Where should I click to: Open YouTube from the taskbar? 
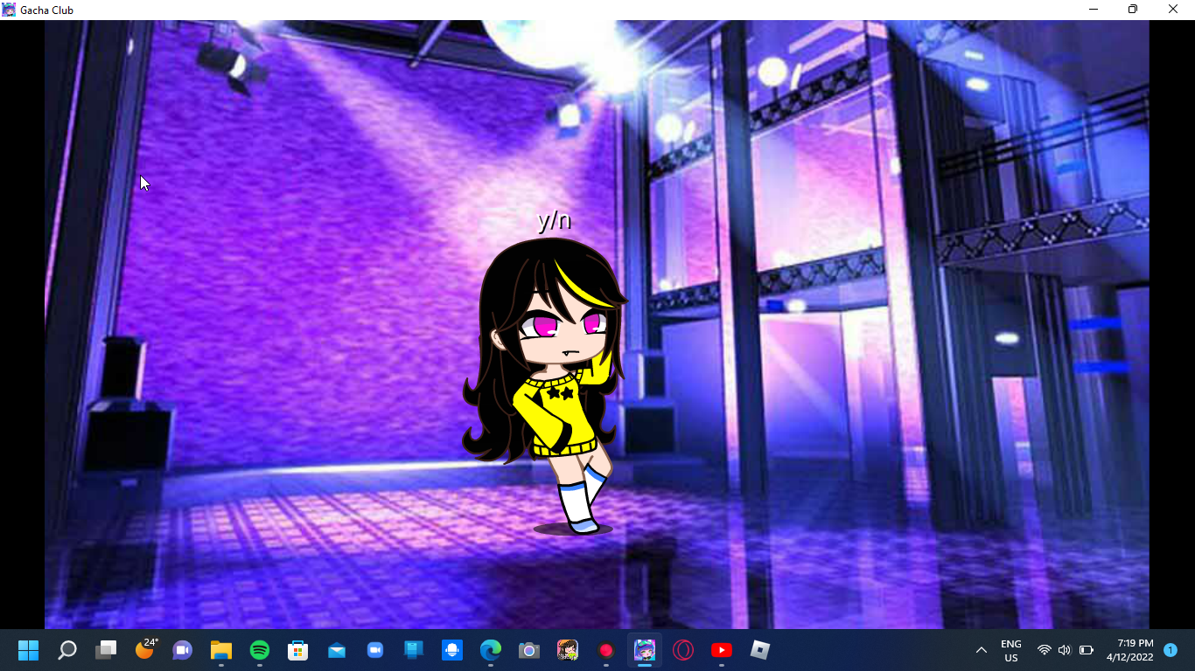(722, 650)
